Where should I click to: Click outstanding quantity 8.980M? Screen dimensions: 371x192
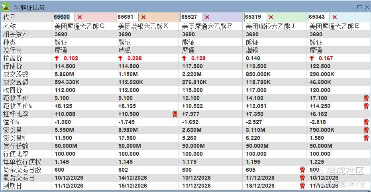[x=128, y=130]
